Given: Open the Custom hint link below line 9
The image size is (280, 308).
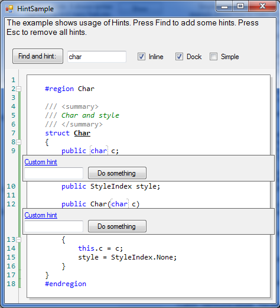Looking at the screenshot, I should (x=41, y=162).
